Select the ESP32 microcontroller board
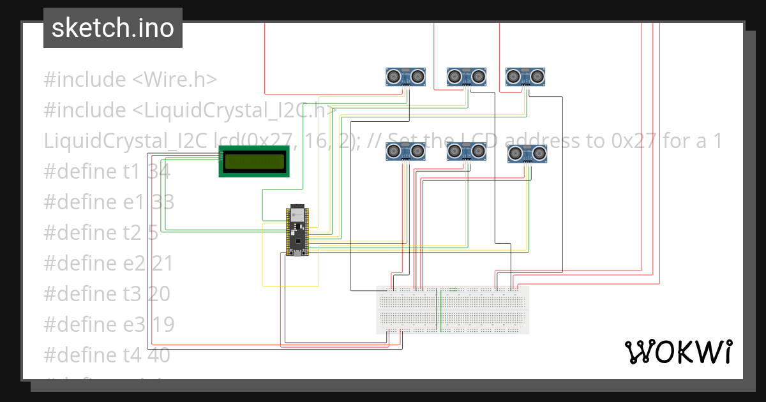Image resolution: width=766 pixels, height=402 pixels. click(x=297, y=231)
